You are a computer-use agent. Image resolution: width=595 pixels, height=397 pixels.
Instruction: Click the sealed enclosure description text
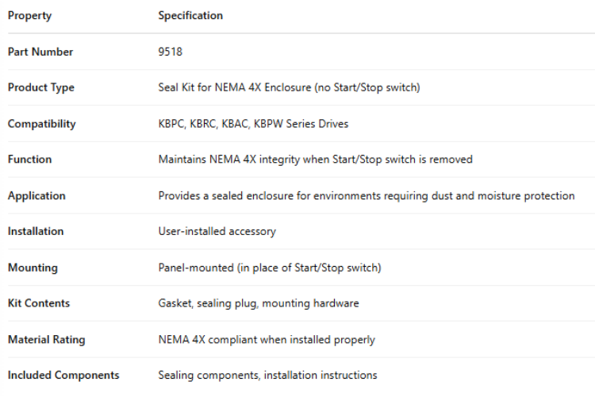point(366,195)
